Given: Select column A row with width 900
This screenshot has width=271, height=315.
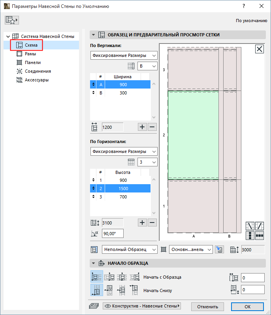Looking at the screenshot, I should tap(120, 85).
